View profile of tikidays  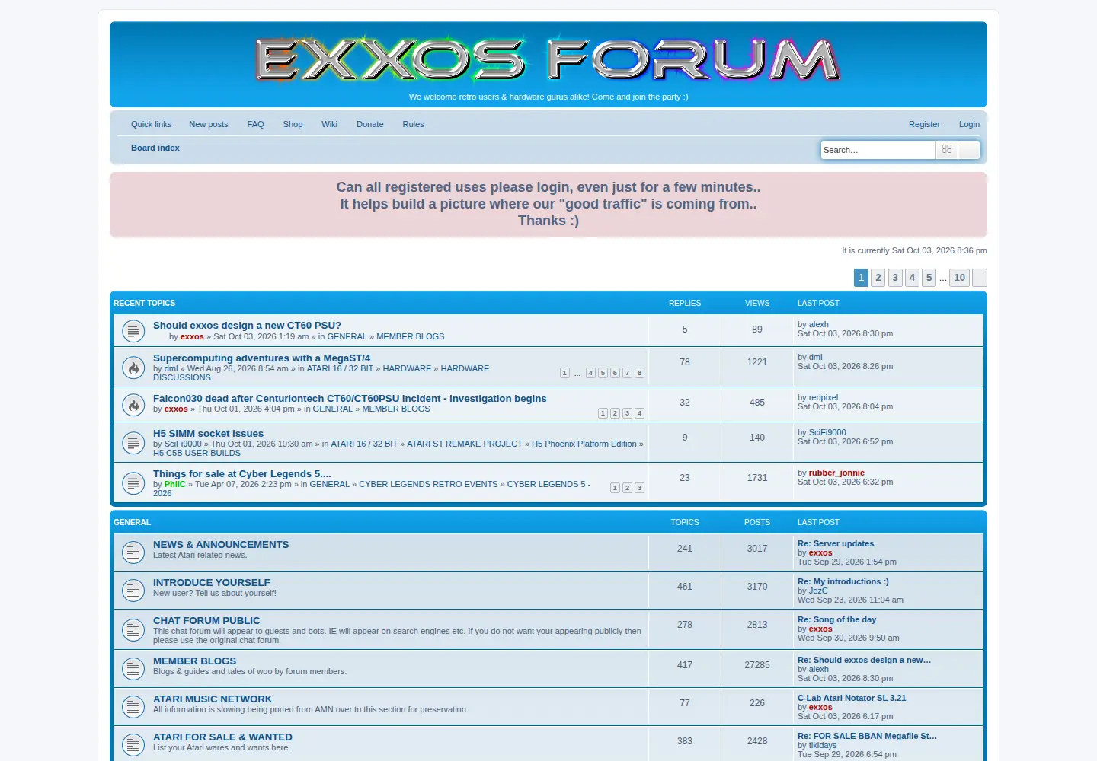coord(823,745)
